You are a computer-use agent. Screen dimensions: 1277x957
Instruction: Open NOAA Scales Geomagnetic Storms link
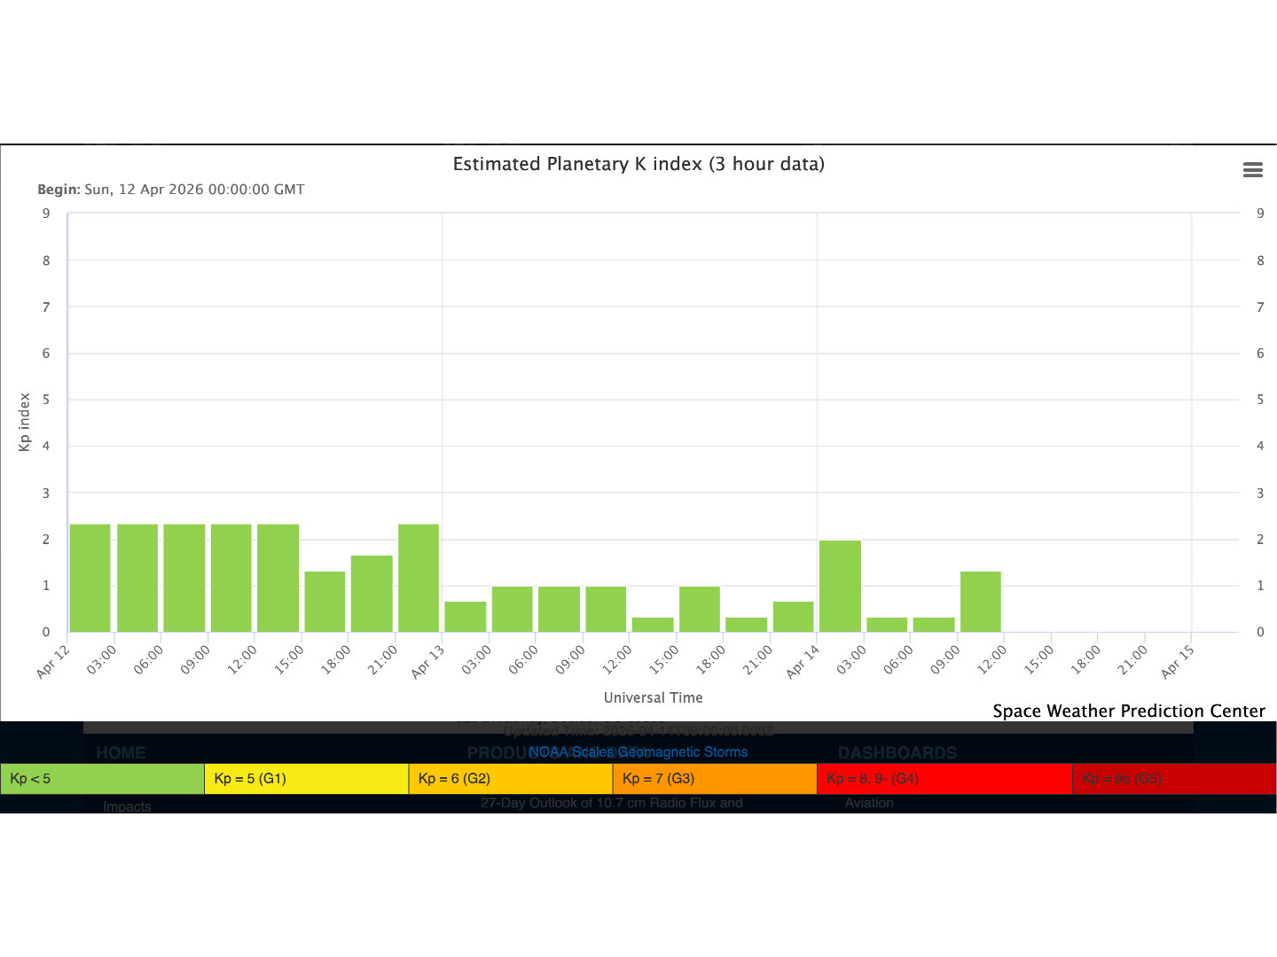(x=638, y=752)
